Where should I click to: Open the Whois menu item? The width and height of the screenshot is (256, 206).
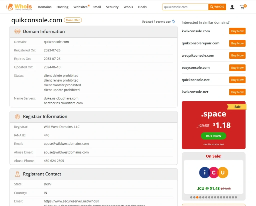tap(128, 7)
